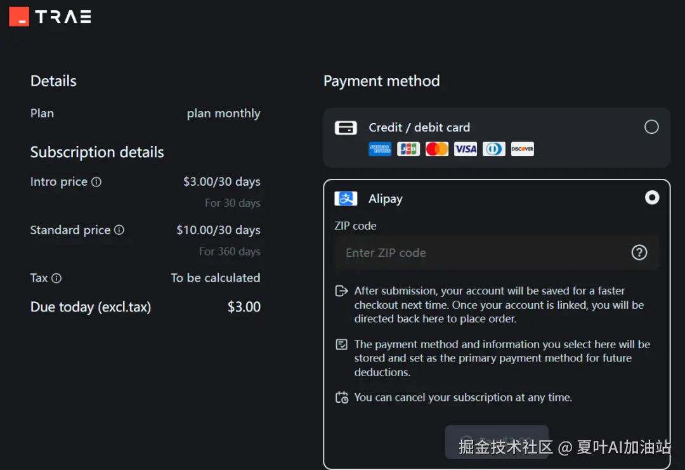Click the American Express card icon
Screen dimensions: 685x470
(x=380, y=149)
